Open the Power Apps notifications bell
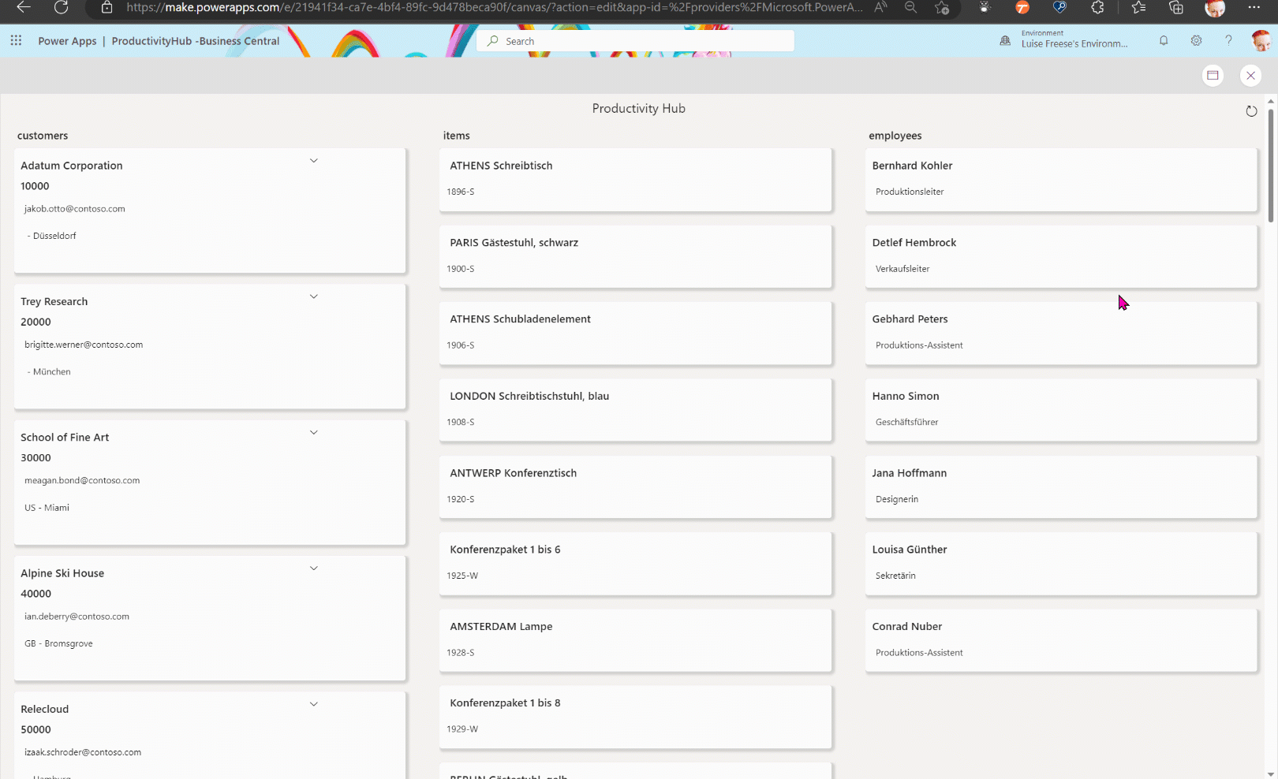This screenshot has height=779, width=1278. coord(1164,40)
